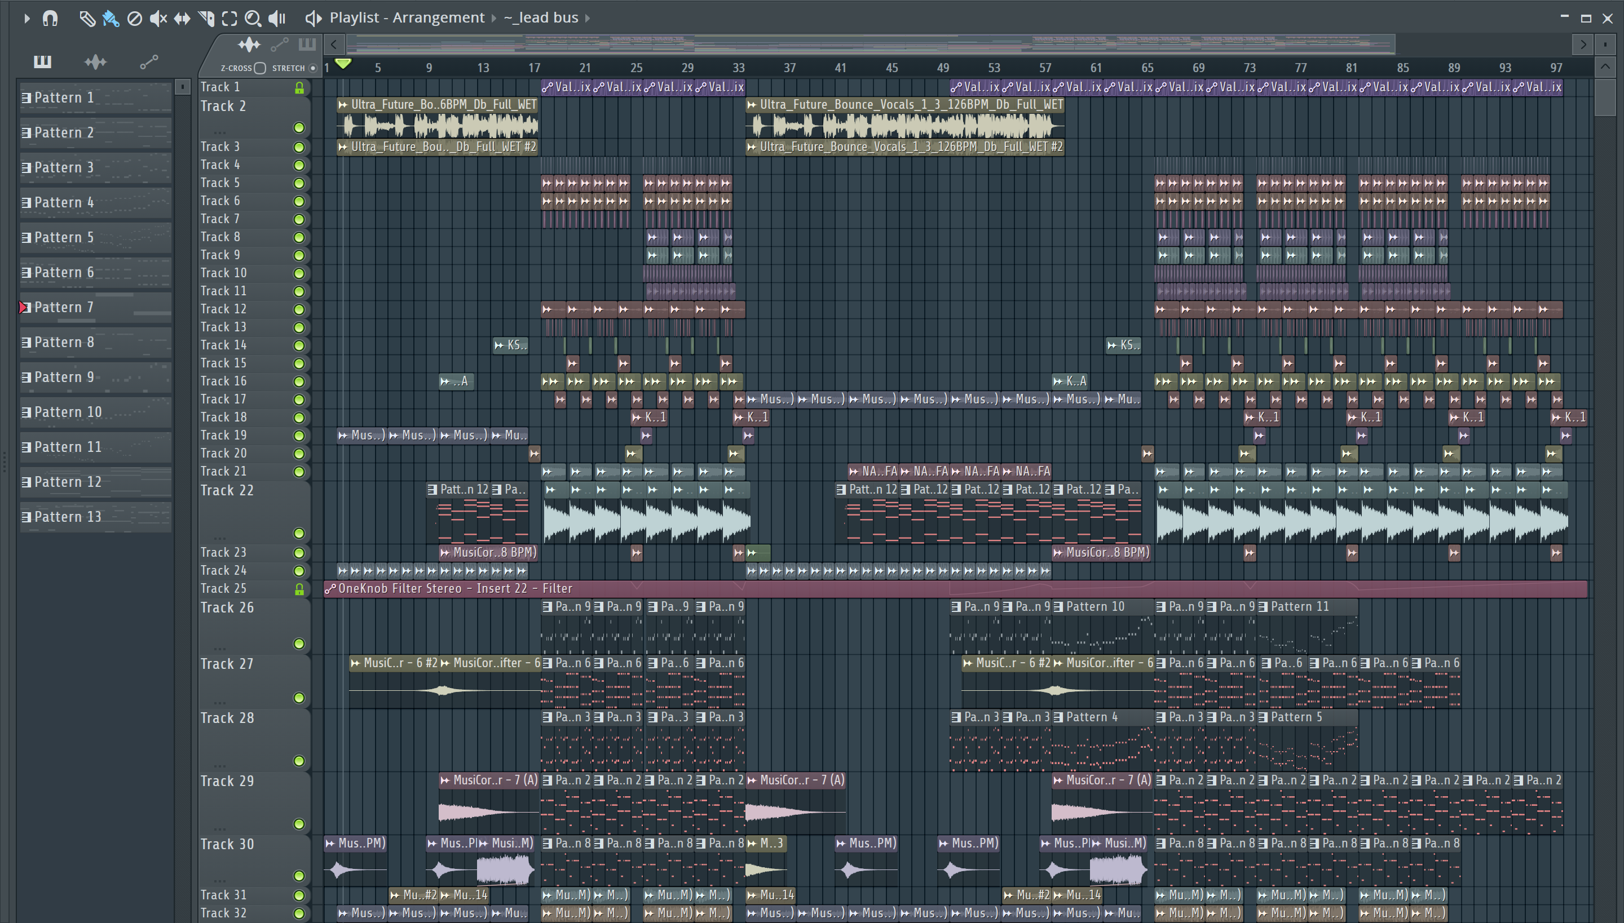Open the Pattern 1 menu icon

27,97
